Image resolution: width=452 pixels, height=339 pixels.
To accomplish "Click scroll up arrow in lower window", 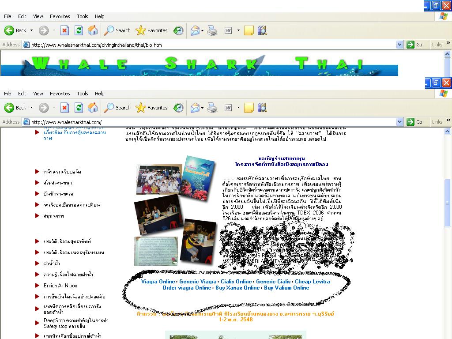I will (x=448, y=132).
